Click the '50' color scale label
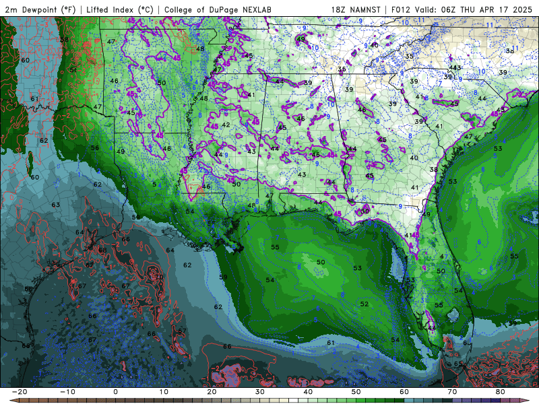Image resolution: width=539 pixels, height=404 pixels. point(356,392)
